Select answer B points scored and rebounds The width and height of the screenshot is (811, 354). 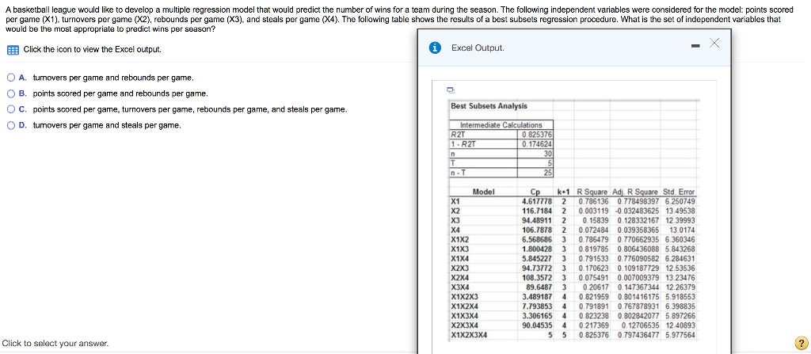click(x=11, y=93)
